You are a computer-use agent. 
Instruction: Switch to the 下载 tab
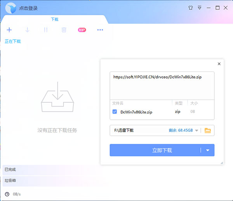54,19
